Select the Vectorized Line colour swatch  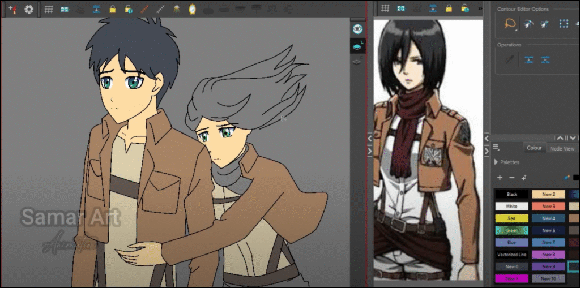512,255
